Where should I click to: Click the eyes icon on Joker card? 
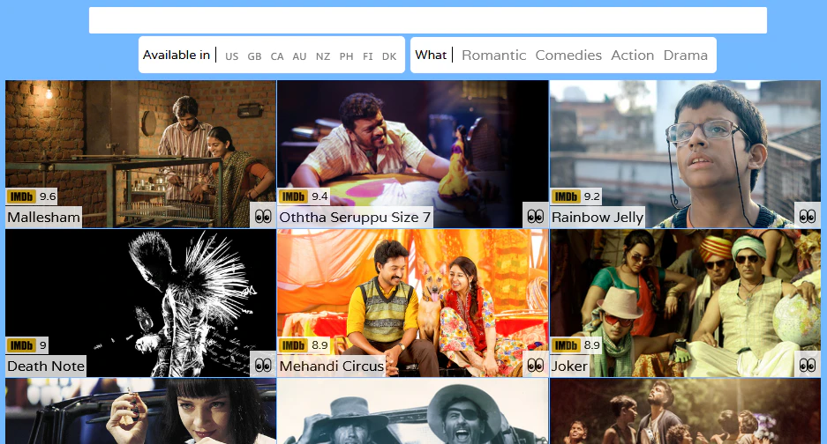(808, 365)
